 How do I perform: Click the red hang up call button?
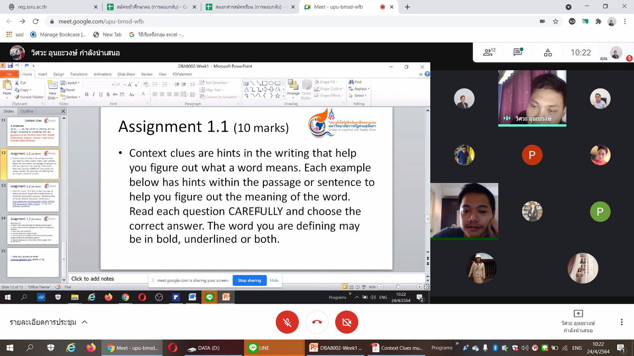coord(317,322)
